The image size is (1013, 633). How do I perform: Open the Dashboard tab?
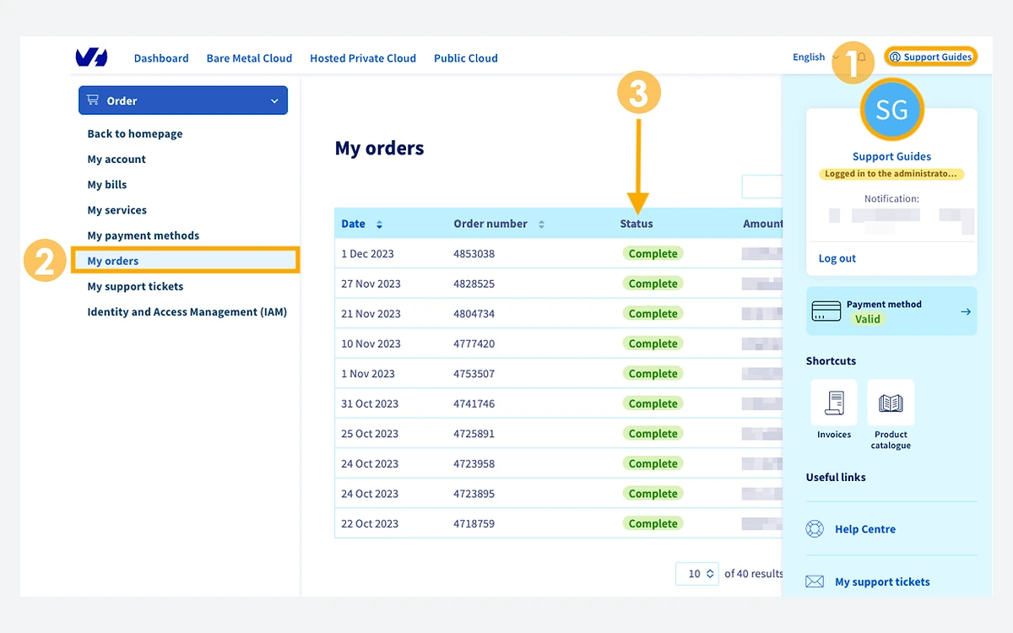click(161, 58)
